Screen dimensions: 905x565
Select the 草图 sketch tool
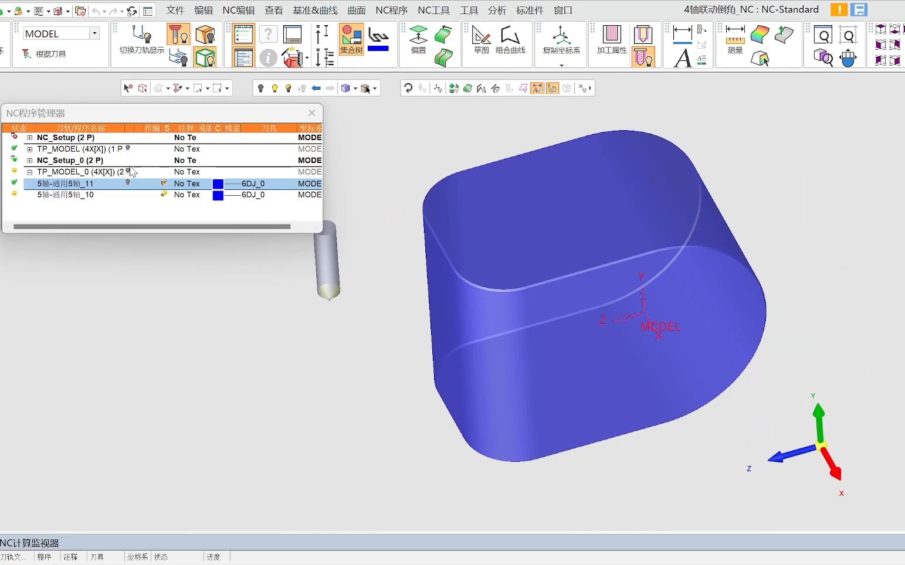tap(481, 39)
